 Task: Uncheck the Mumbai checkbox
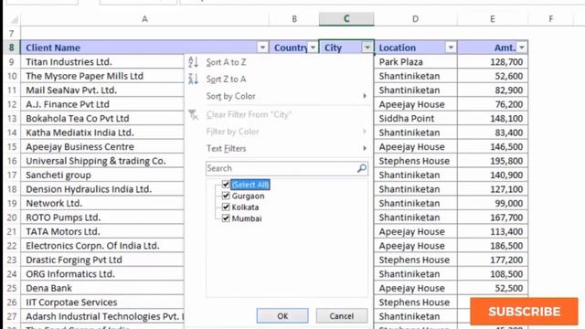[x=226, y=218]
